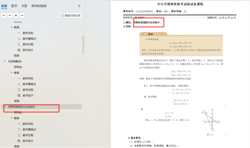Open the 查找和替换 tab
Image resolution: width=250 pixels, height=148 pixels.
click(x=39, y=6)
